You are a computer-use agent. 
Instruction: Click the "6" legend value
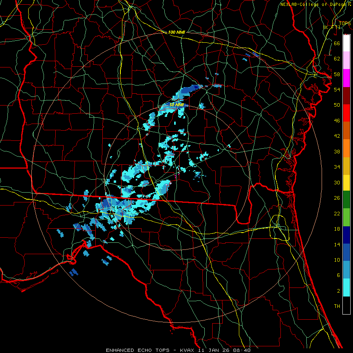click(338, 275)
